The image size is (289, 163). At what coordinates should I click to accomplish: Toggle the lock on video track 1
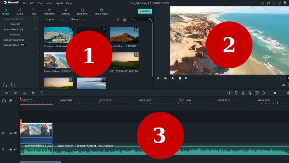point(11,133)
